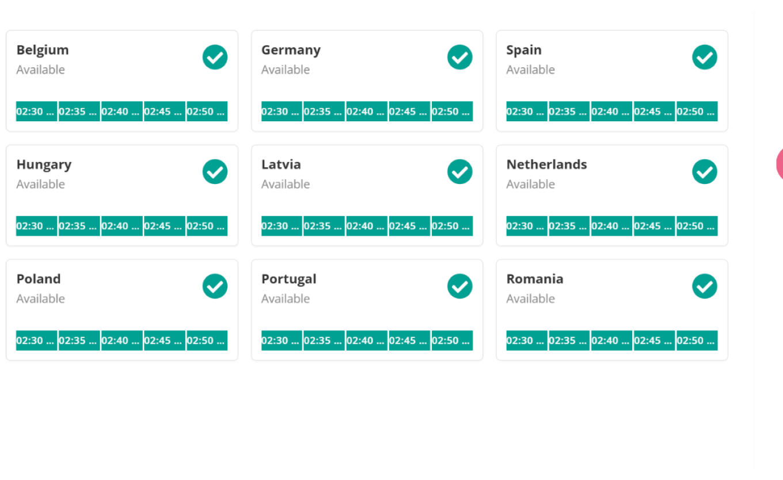Image resolution: width=783 pixels, height=480 pixels.
Task: Select Latvia's 02:40 time block
Action: pyautogui.click(x=366, y=226)
